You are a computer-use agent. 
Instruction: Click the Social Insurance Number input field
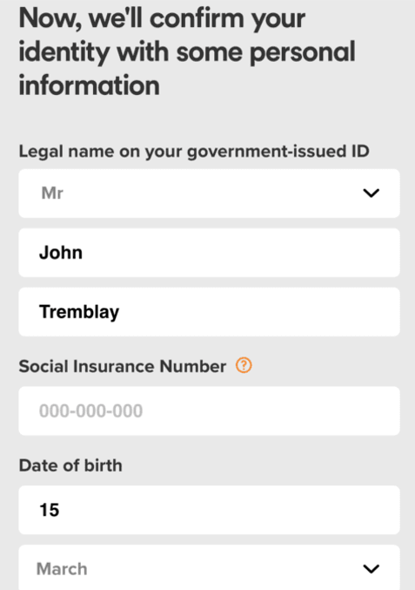point(209,410)
